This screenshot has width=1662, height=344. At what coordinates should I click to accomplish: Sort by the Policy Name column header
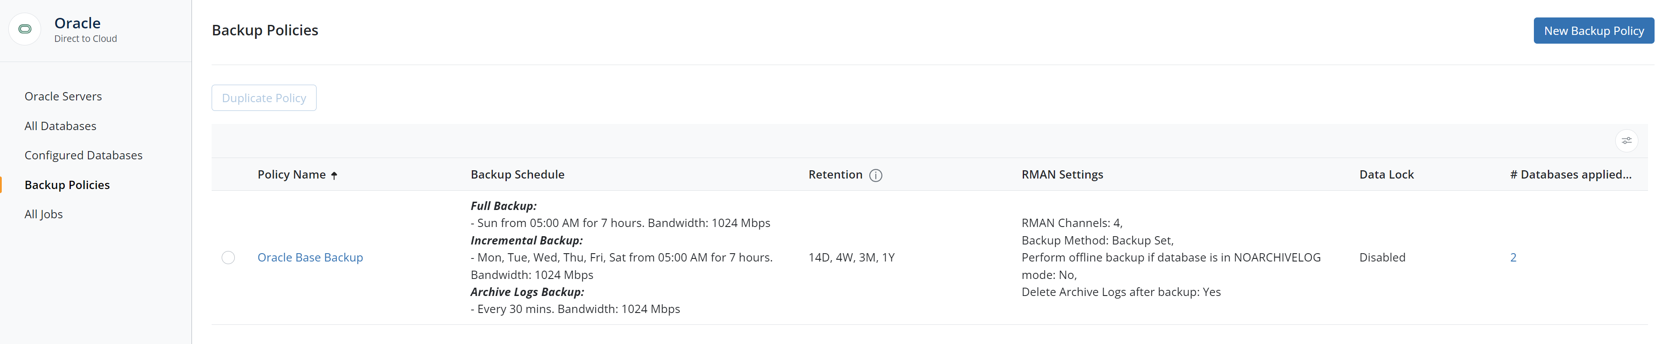pos(292,175)
